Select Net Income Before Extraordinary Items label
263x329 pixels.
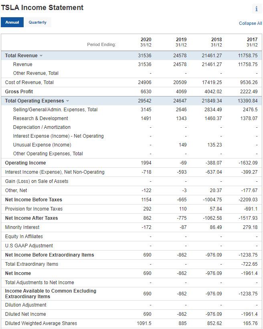(x=49, y=255)
